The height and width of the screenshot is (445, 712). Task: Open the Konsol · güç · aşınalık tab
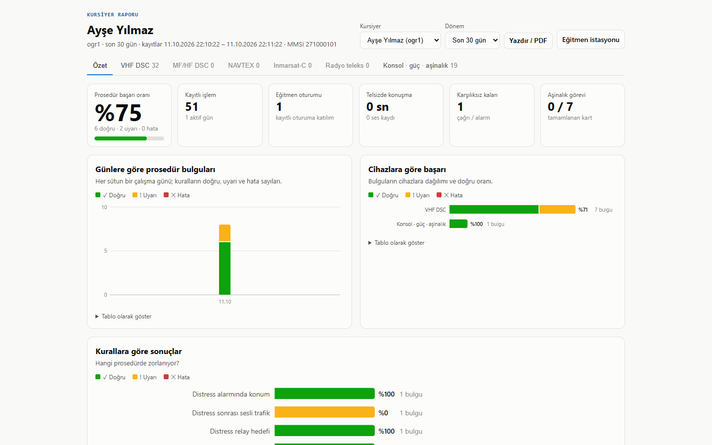pos(420,65)
